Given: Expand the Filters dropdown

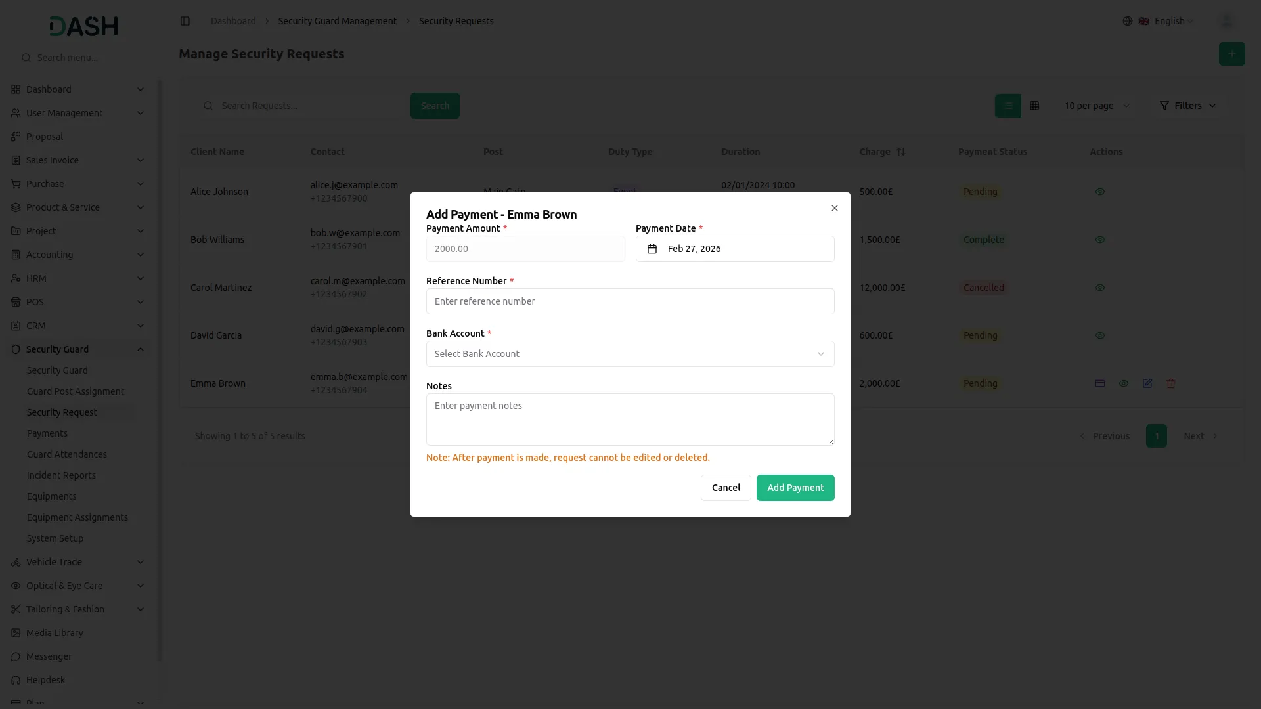Looking at the screenshot, I should click(1187, 106).
